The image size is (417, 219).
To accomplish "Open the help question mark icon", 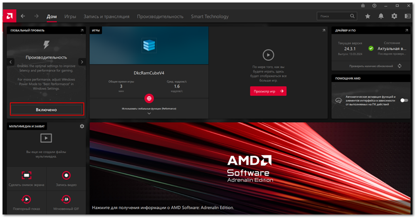I will (x=374, y=6).
